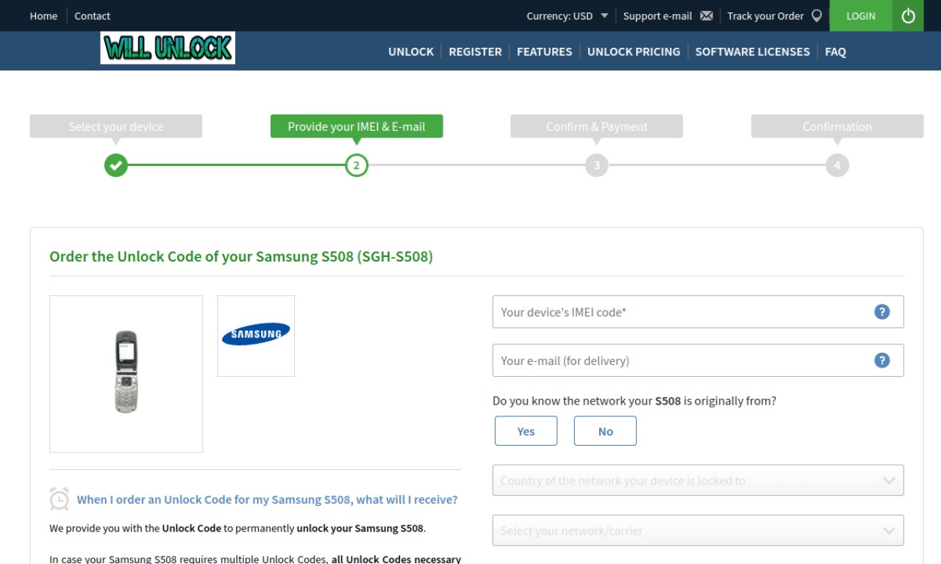
Task: Click the Confirm & Payment step label
Action: tap(597, 126)
